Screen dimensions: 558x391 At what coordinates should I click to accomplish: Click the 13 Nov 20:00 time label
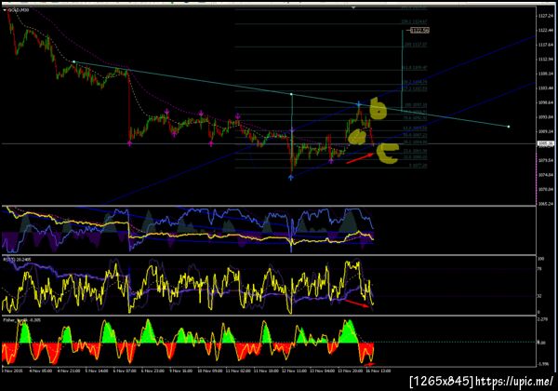pos(351,371)
